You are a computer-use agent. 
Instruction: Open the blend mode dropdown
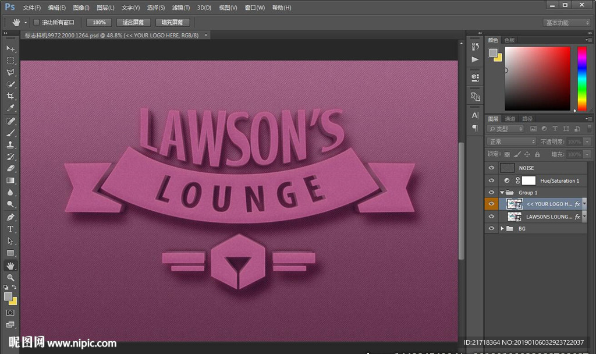point(512,141)
